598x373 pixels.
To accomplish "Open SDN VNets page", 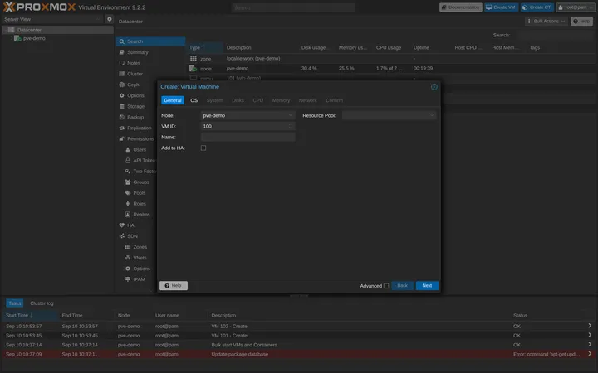I will 140,258.
